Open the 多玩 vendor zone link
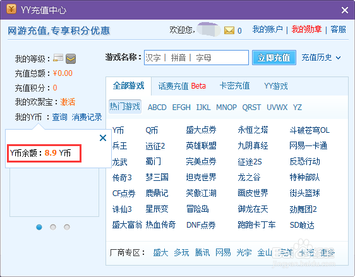Image resolution: width=355 pixels, height=277 pixels. [181, 252]
